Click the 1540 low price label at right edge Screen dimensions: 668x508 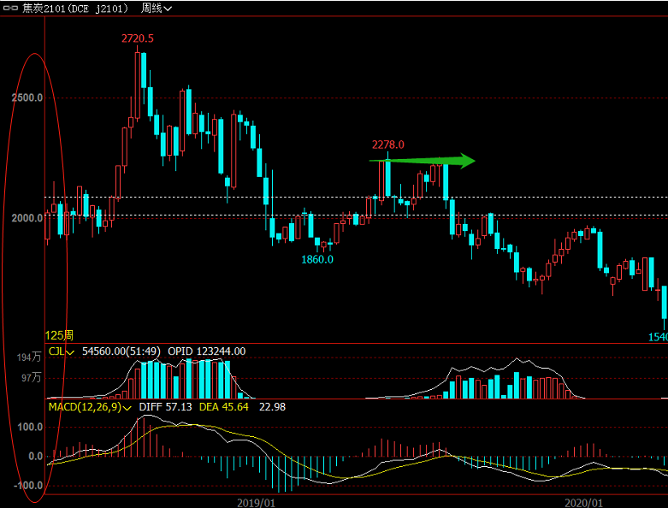(x=658, y=338)
